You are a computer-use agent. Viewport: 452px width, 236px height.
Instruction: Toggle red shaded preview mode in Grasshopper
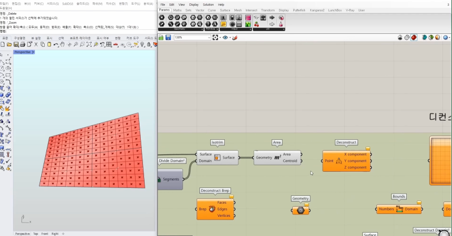(x=414, y=37)
